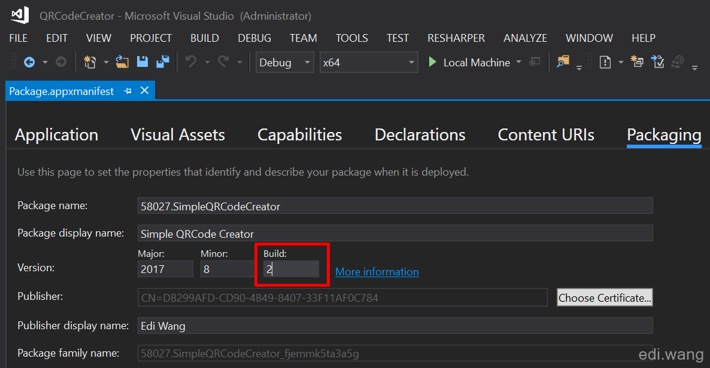Screen dimensions: 710x368
Task: Click the Publisher display name field
Action: (x=395, y=326)
